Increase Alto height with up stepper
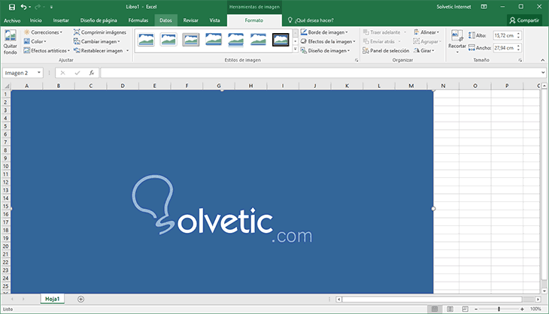 coord(518,33)
